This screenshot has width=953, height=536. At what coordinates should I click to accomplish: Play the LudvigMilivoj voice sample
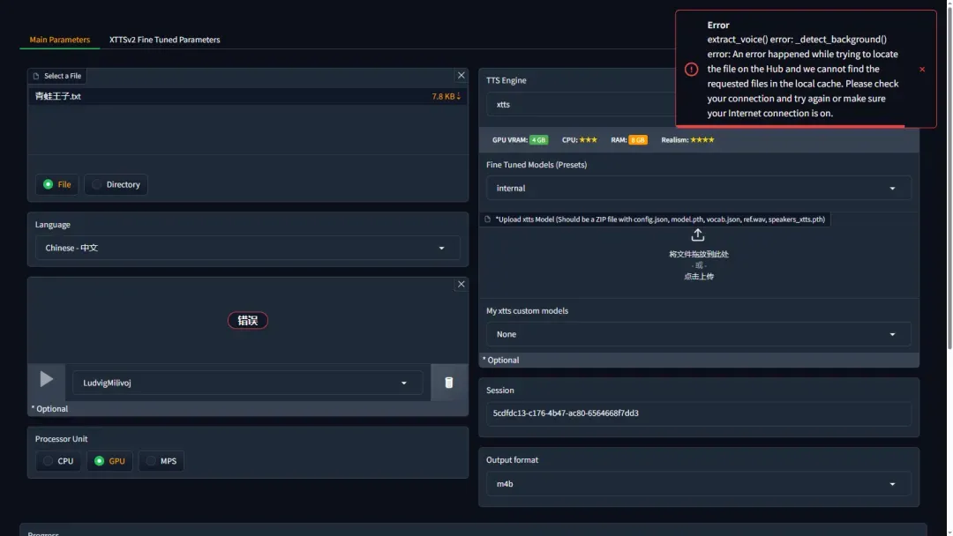(x=46, y=379)
